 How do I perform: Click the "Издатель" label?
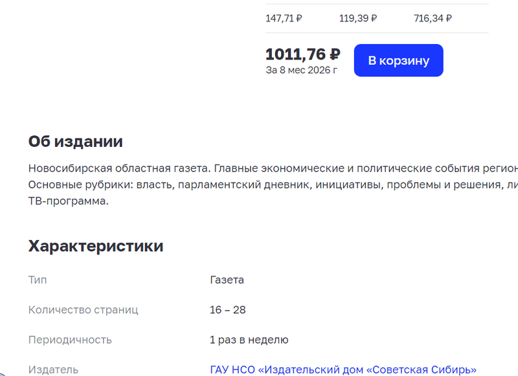53,370
